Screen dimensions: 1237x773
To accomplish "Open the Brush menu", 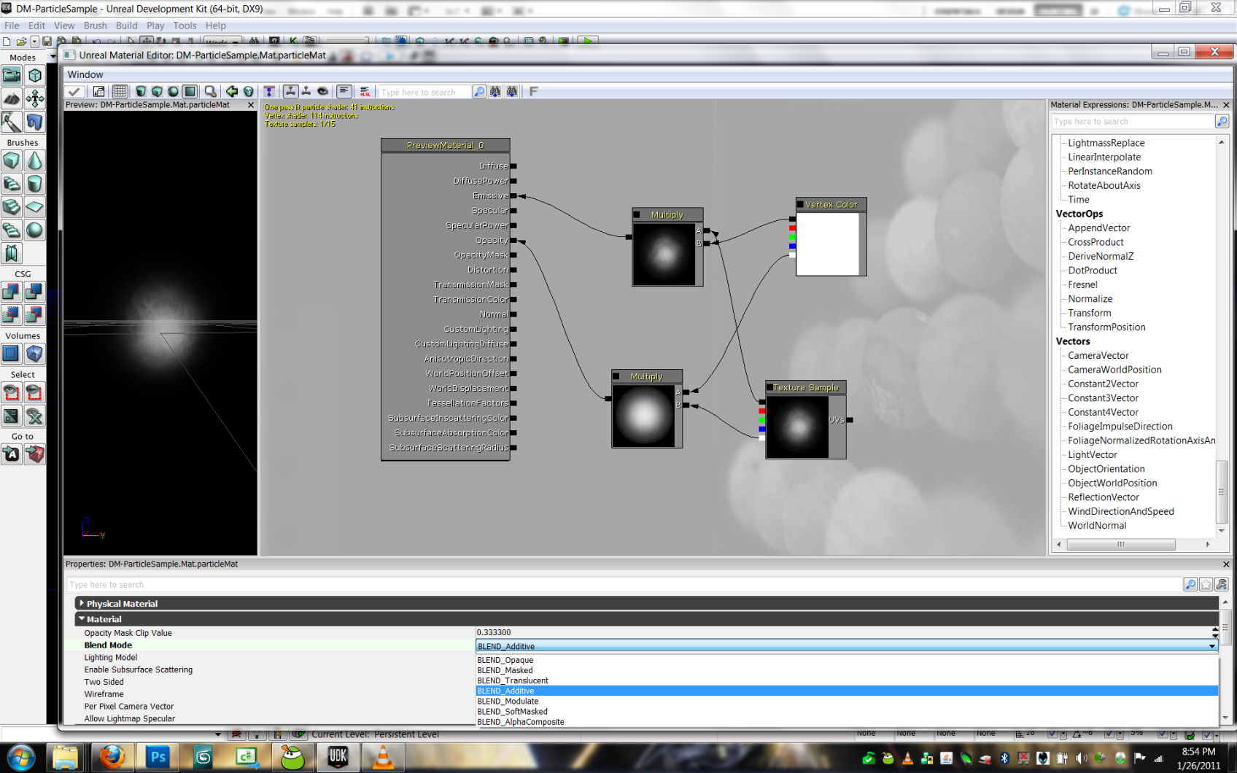I will tap(96, 26).
